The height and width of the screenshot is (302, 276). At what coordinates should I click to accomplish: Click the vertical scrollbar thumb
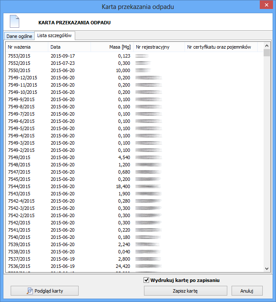click(267, 53)
